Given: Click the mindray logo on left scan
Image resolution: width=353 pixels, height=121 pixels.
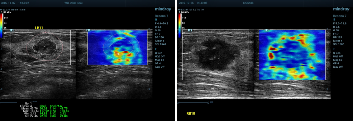Looking at the screenshot, I should click(x=163, y=9).
